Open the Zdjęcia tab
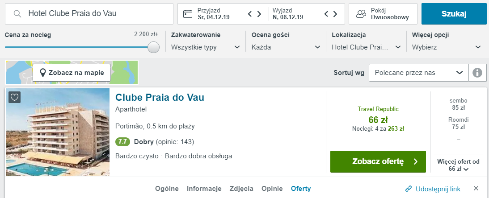Viewport: 489px width, 198px height. (241, 189)
